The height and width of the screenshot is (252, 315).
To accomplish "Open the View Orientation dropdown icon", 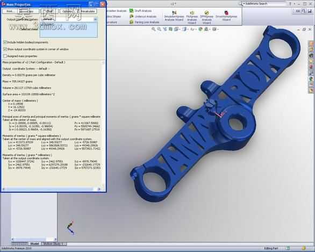I will (x=177, y=29).
